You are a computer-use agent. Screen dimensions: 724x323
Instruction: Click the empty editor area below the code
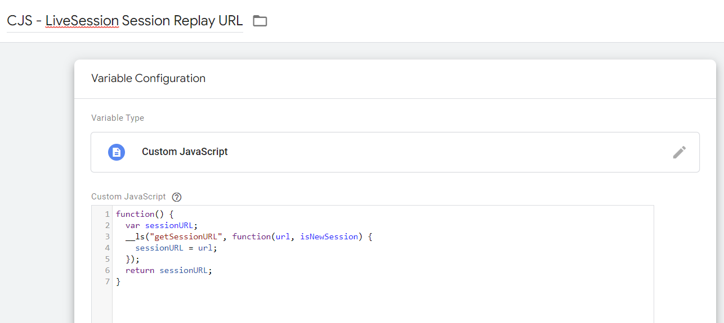(383, 303)
